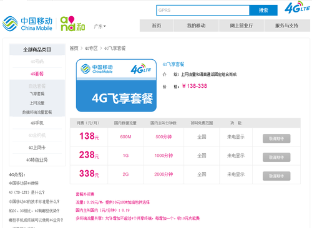Select 4G手机 in the sidebar
Image resolution: width=312 pixels, height=228 pixels.
(37, 123)
